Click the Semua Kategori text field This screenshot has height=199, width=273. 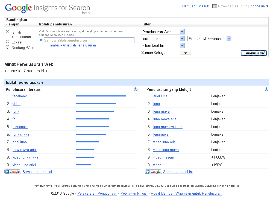tap(160, 52)
